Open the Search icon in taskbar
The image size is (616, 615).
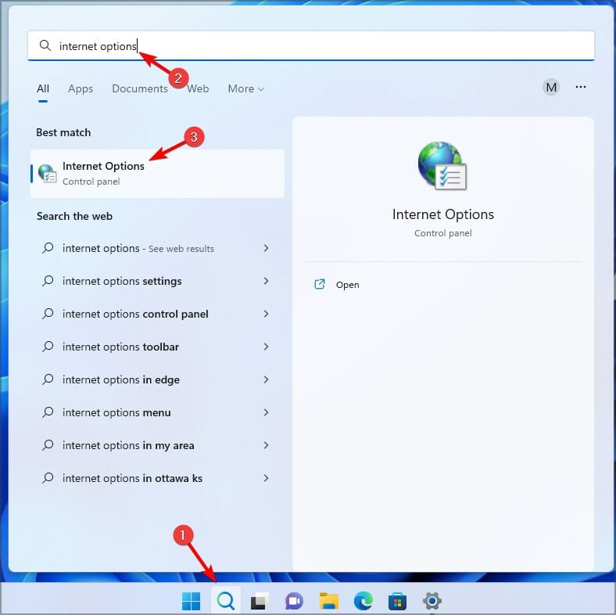click(226, 600)
